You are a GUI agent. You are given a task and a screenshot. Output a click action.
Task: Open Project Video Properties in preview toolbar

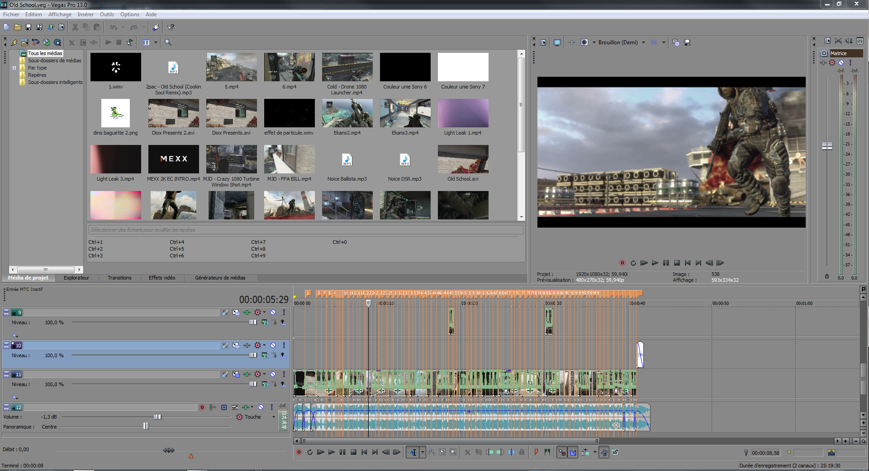(543, 42)
